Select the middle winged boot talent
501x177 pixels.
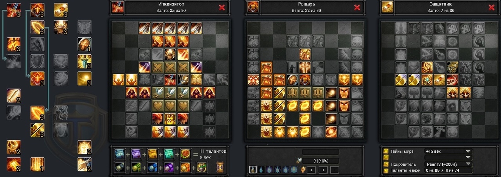(171, 93)
